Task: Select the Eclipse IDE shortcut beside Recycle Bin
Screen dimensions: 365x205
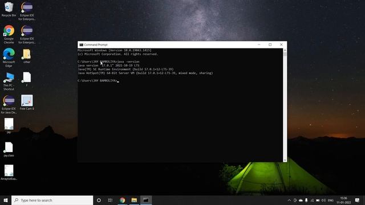Action: click(x=27, y=11)
